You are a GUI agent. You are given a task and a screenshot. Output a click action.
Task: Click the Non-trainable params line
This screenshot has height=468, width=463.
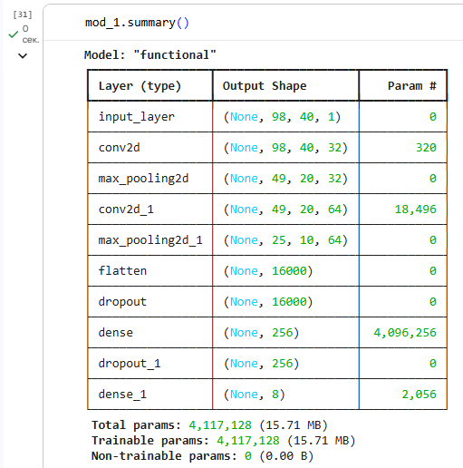pos(203,456)
